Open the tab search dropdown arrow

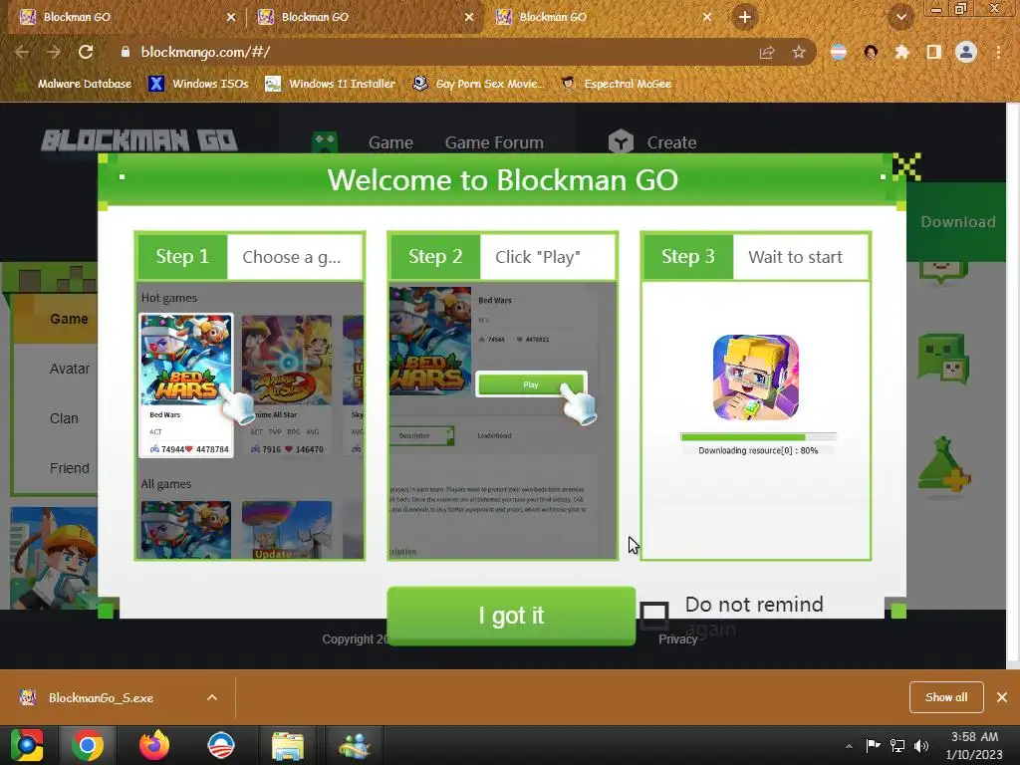point(901,18)
